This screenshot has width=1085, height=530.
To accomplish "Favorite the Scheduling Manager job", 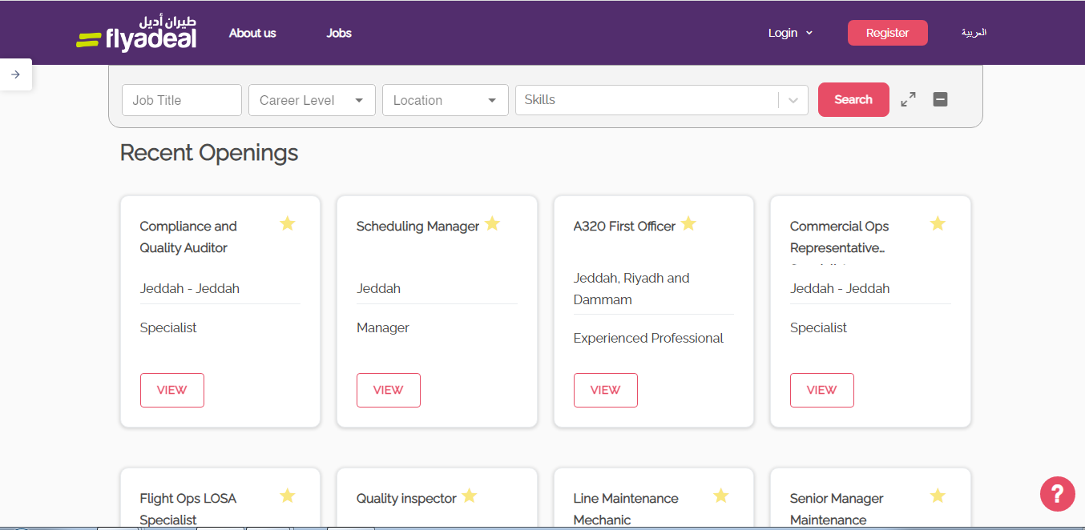I will pos(492,223).
